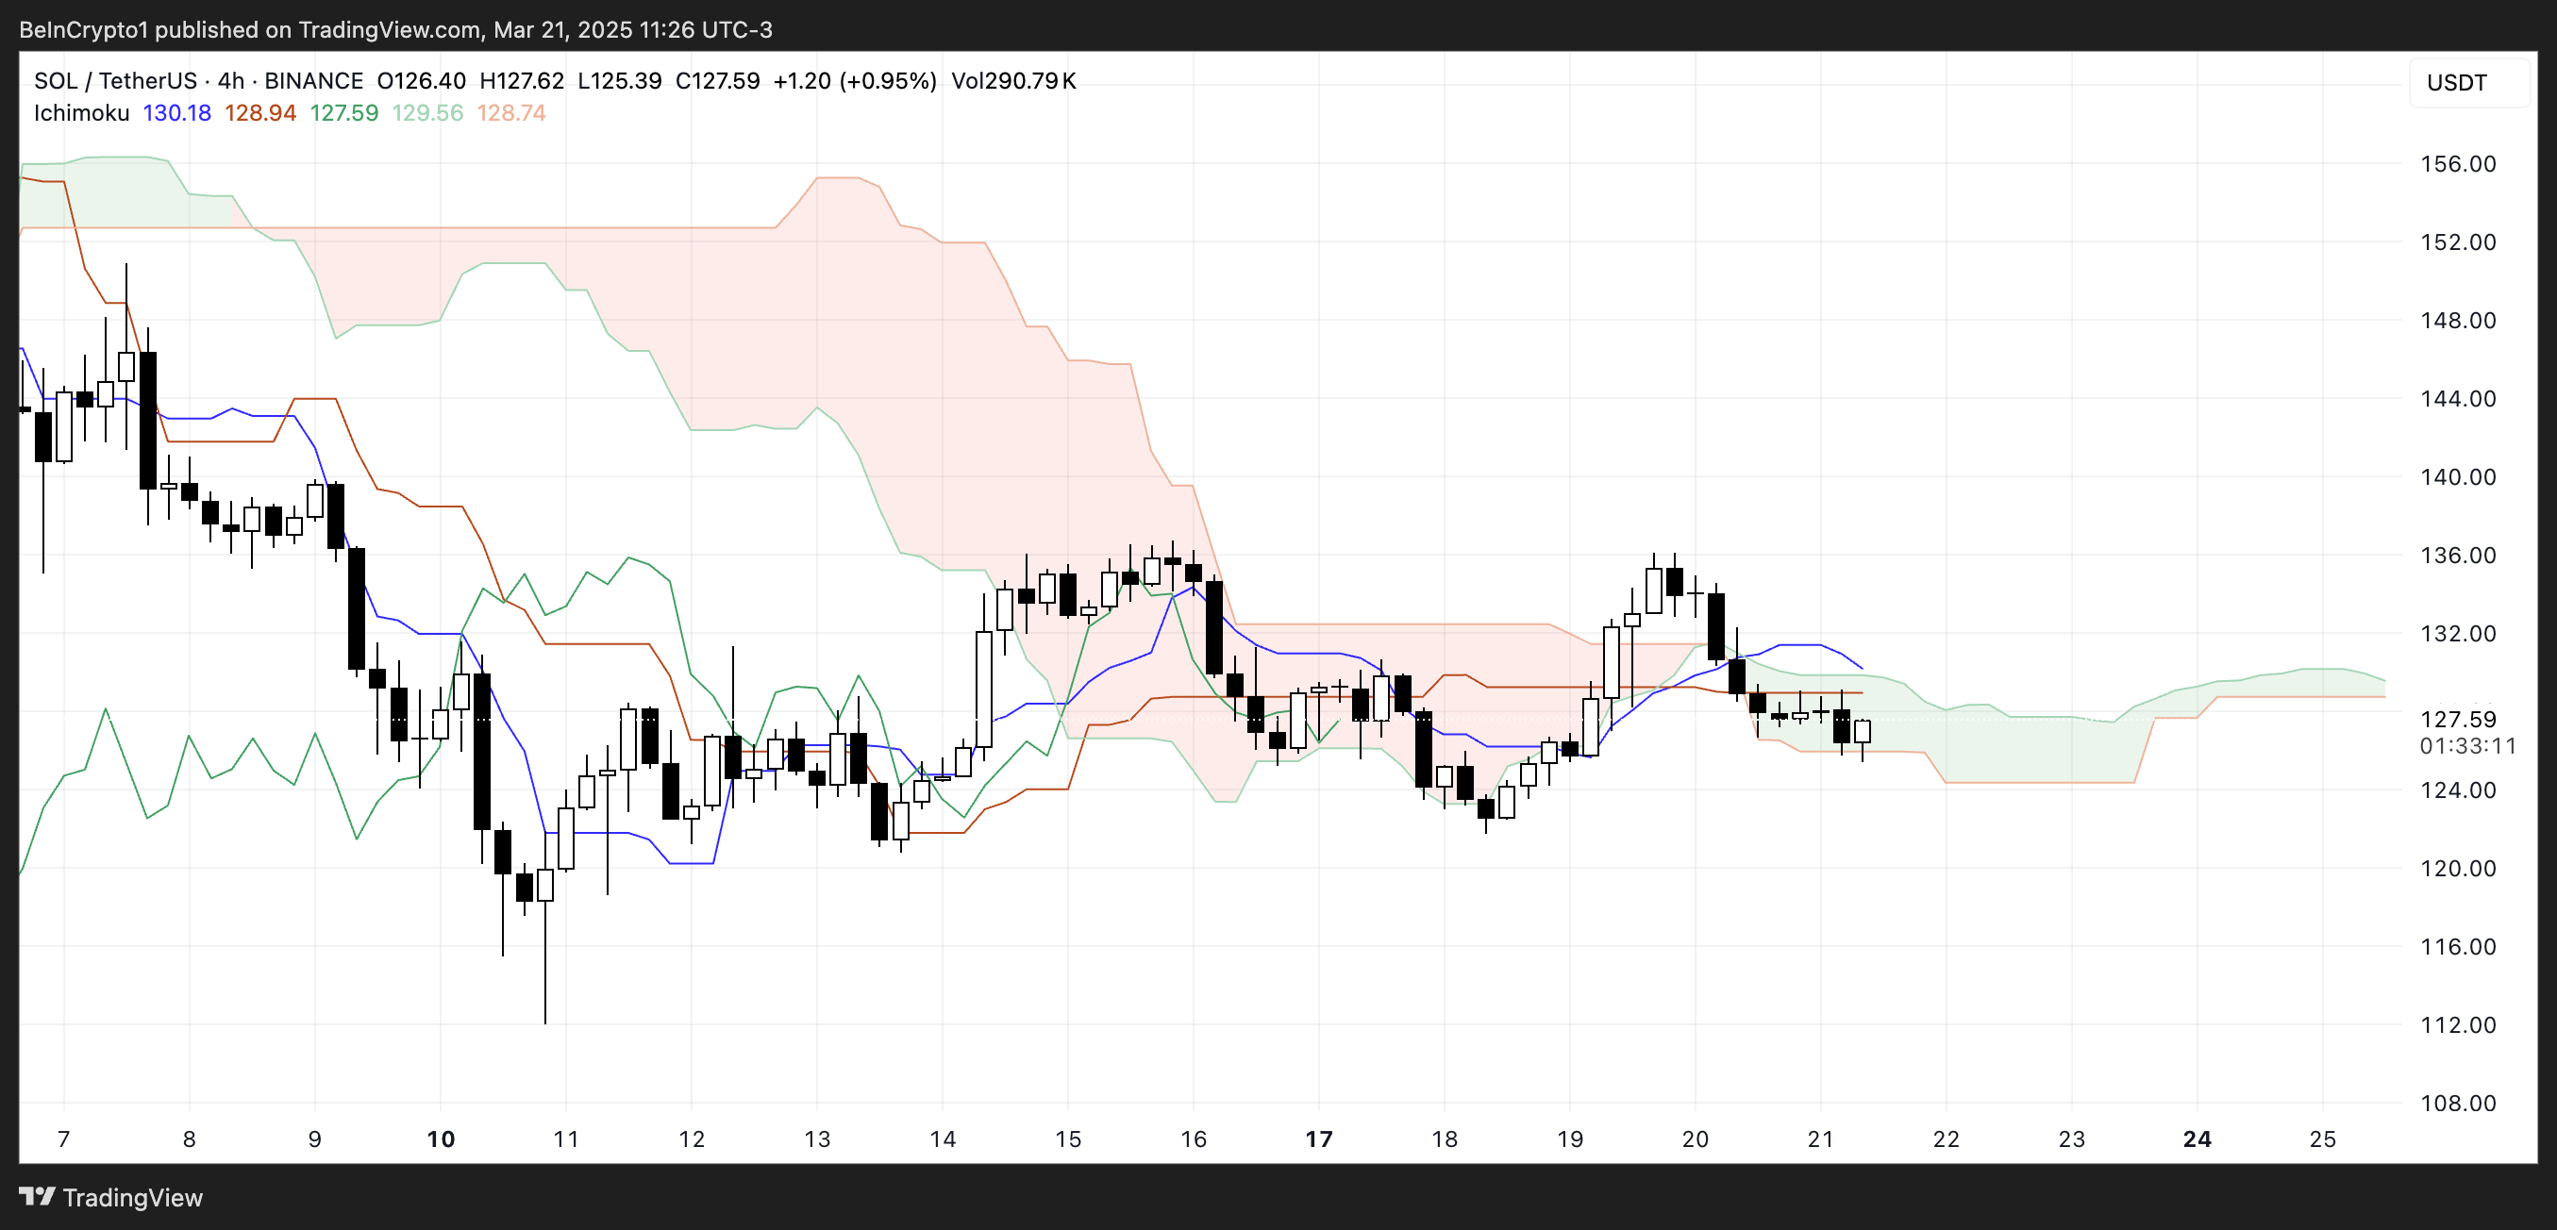
Task: Click the 108.00 price axis label
Action: pos(2458,1102)
